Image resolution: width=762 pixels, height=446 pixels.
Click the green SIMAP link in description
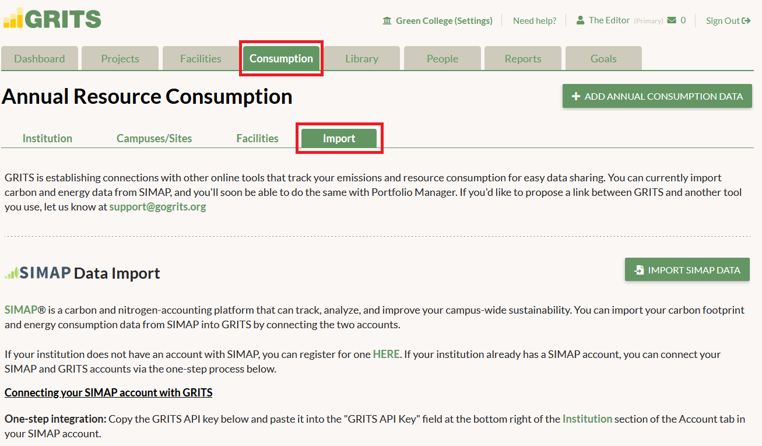21,310
